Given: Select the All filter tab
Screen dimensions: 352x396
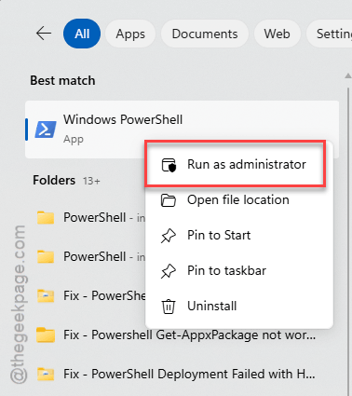Looking at the screenshot, I should 82,34.
